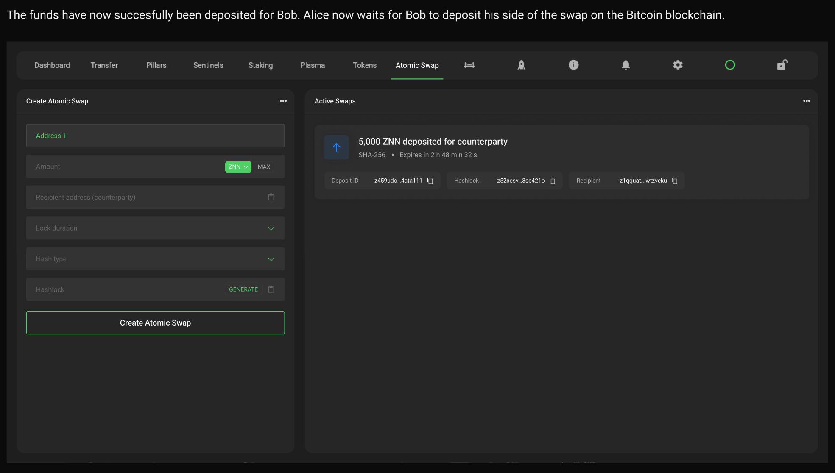Open the rocket accelerator tab
The height and width of the screenshot is (473, 835).
tap(521, 65)
